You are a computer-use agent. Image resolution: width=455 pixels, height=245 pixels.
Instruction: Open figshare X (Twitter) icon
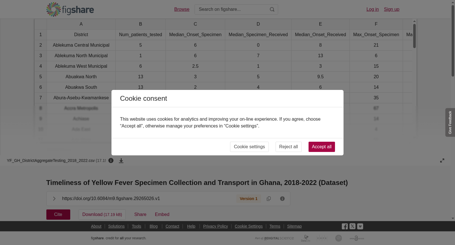352,227
